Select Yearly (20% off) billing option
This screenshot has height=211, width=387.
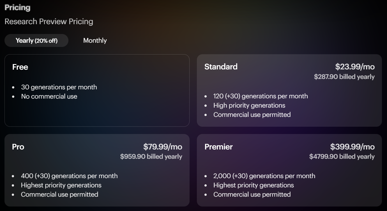pos(36,40)
